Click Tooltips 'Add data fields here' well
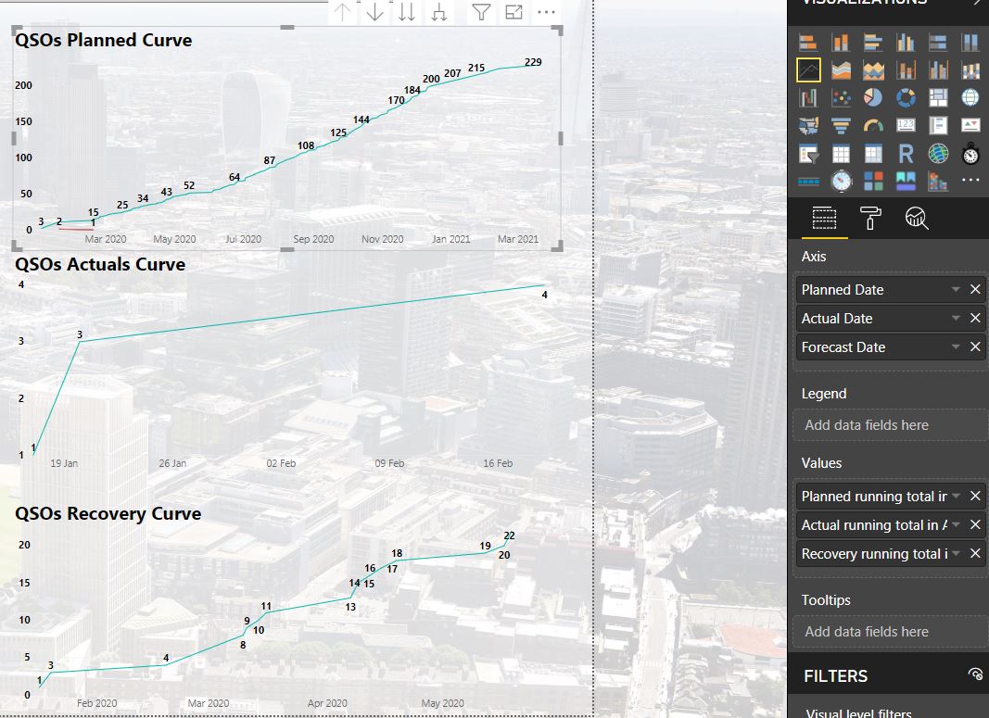Image resolution: width=989 pixels, height=718 pixels. coord(890,632)
